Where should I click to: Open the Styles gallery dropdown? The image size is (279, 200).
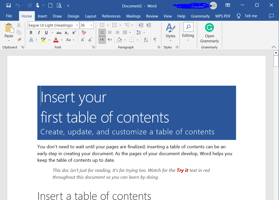tap(170, 33)
